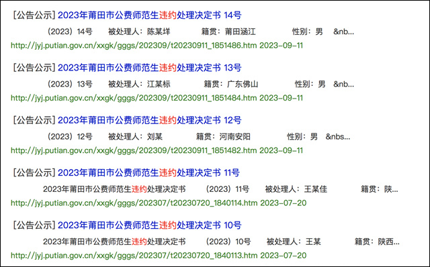Select the text 被处理人：王某佳
Screen dimensions: 430x267
pyautogui.click(x=296, y=189)
